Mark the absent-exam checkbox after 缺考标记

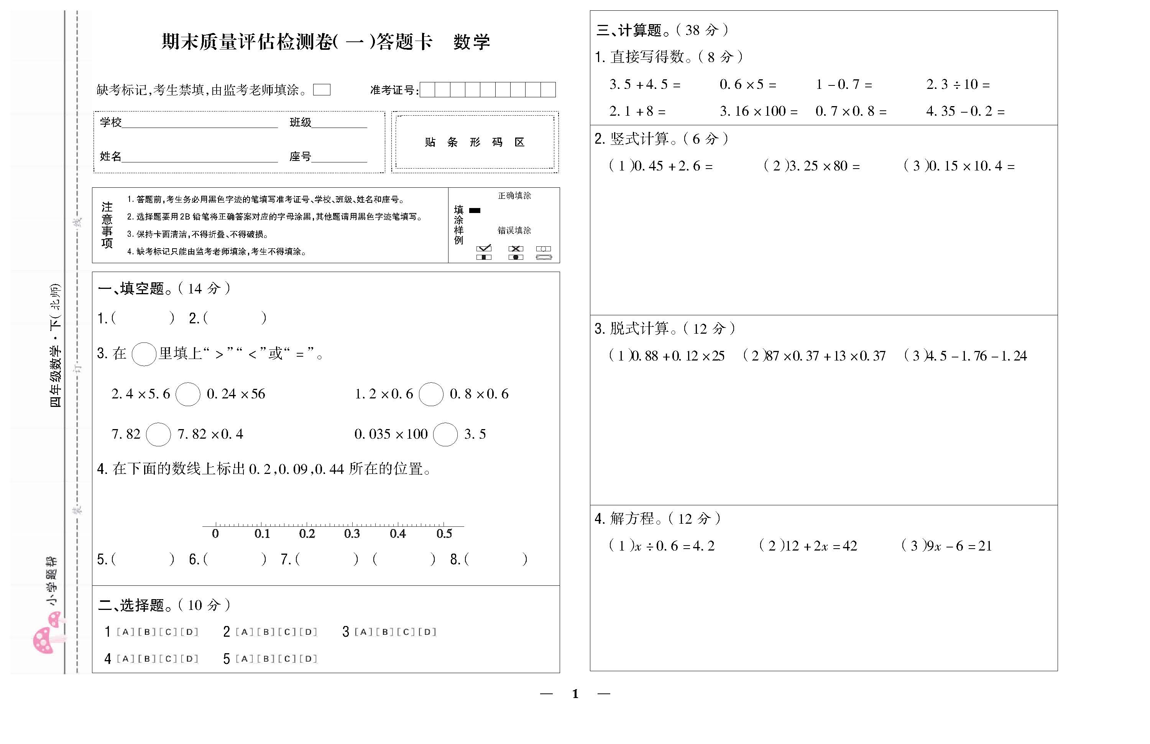(321, 90)
